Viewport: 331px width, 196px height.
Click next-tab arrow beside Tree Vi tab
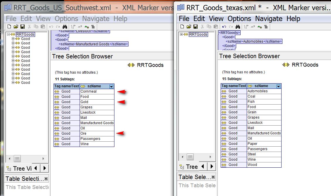pos(44,168)
